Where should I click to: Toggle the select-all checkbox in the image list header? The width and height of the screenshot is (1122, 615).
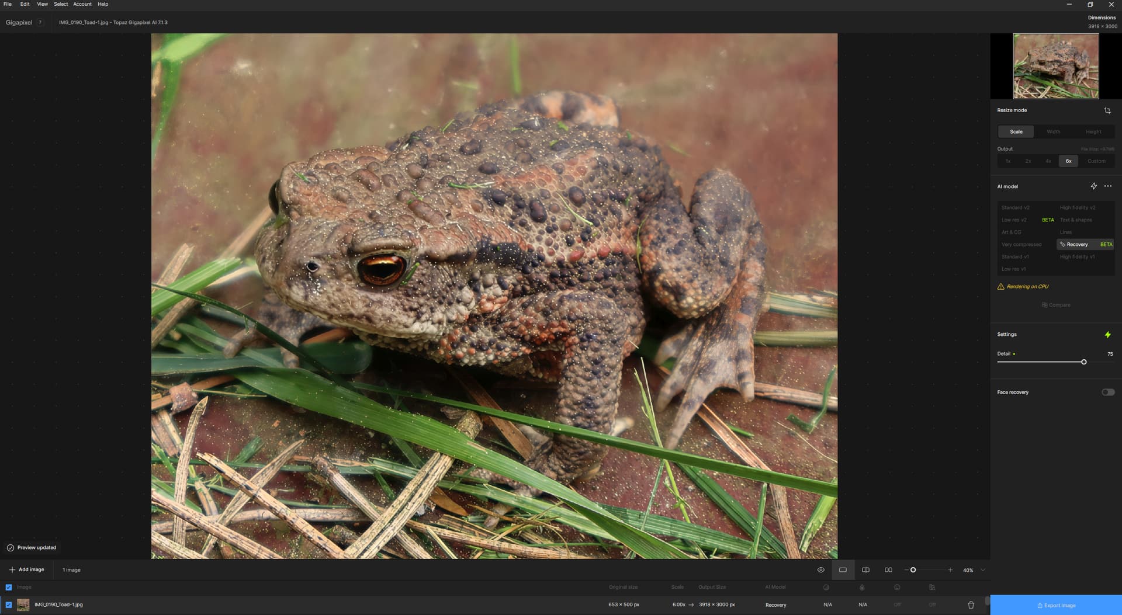point(9,588)
